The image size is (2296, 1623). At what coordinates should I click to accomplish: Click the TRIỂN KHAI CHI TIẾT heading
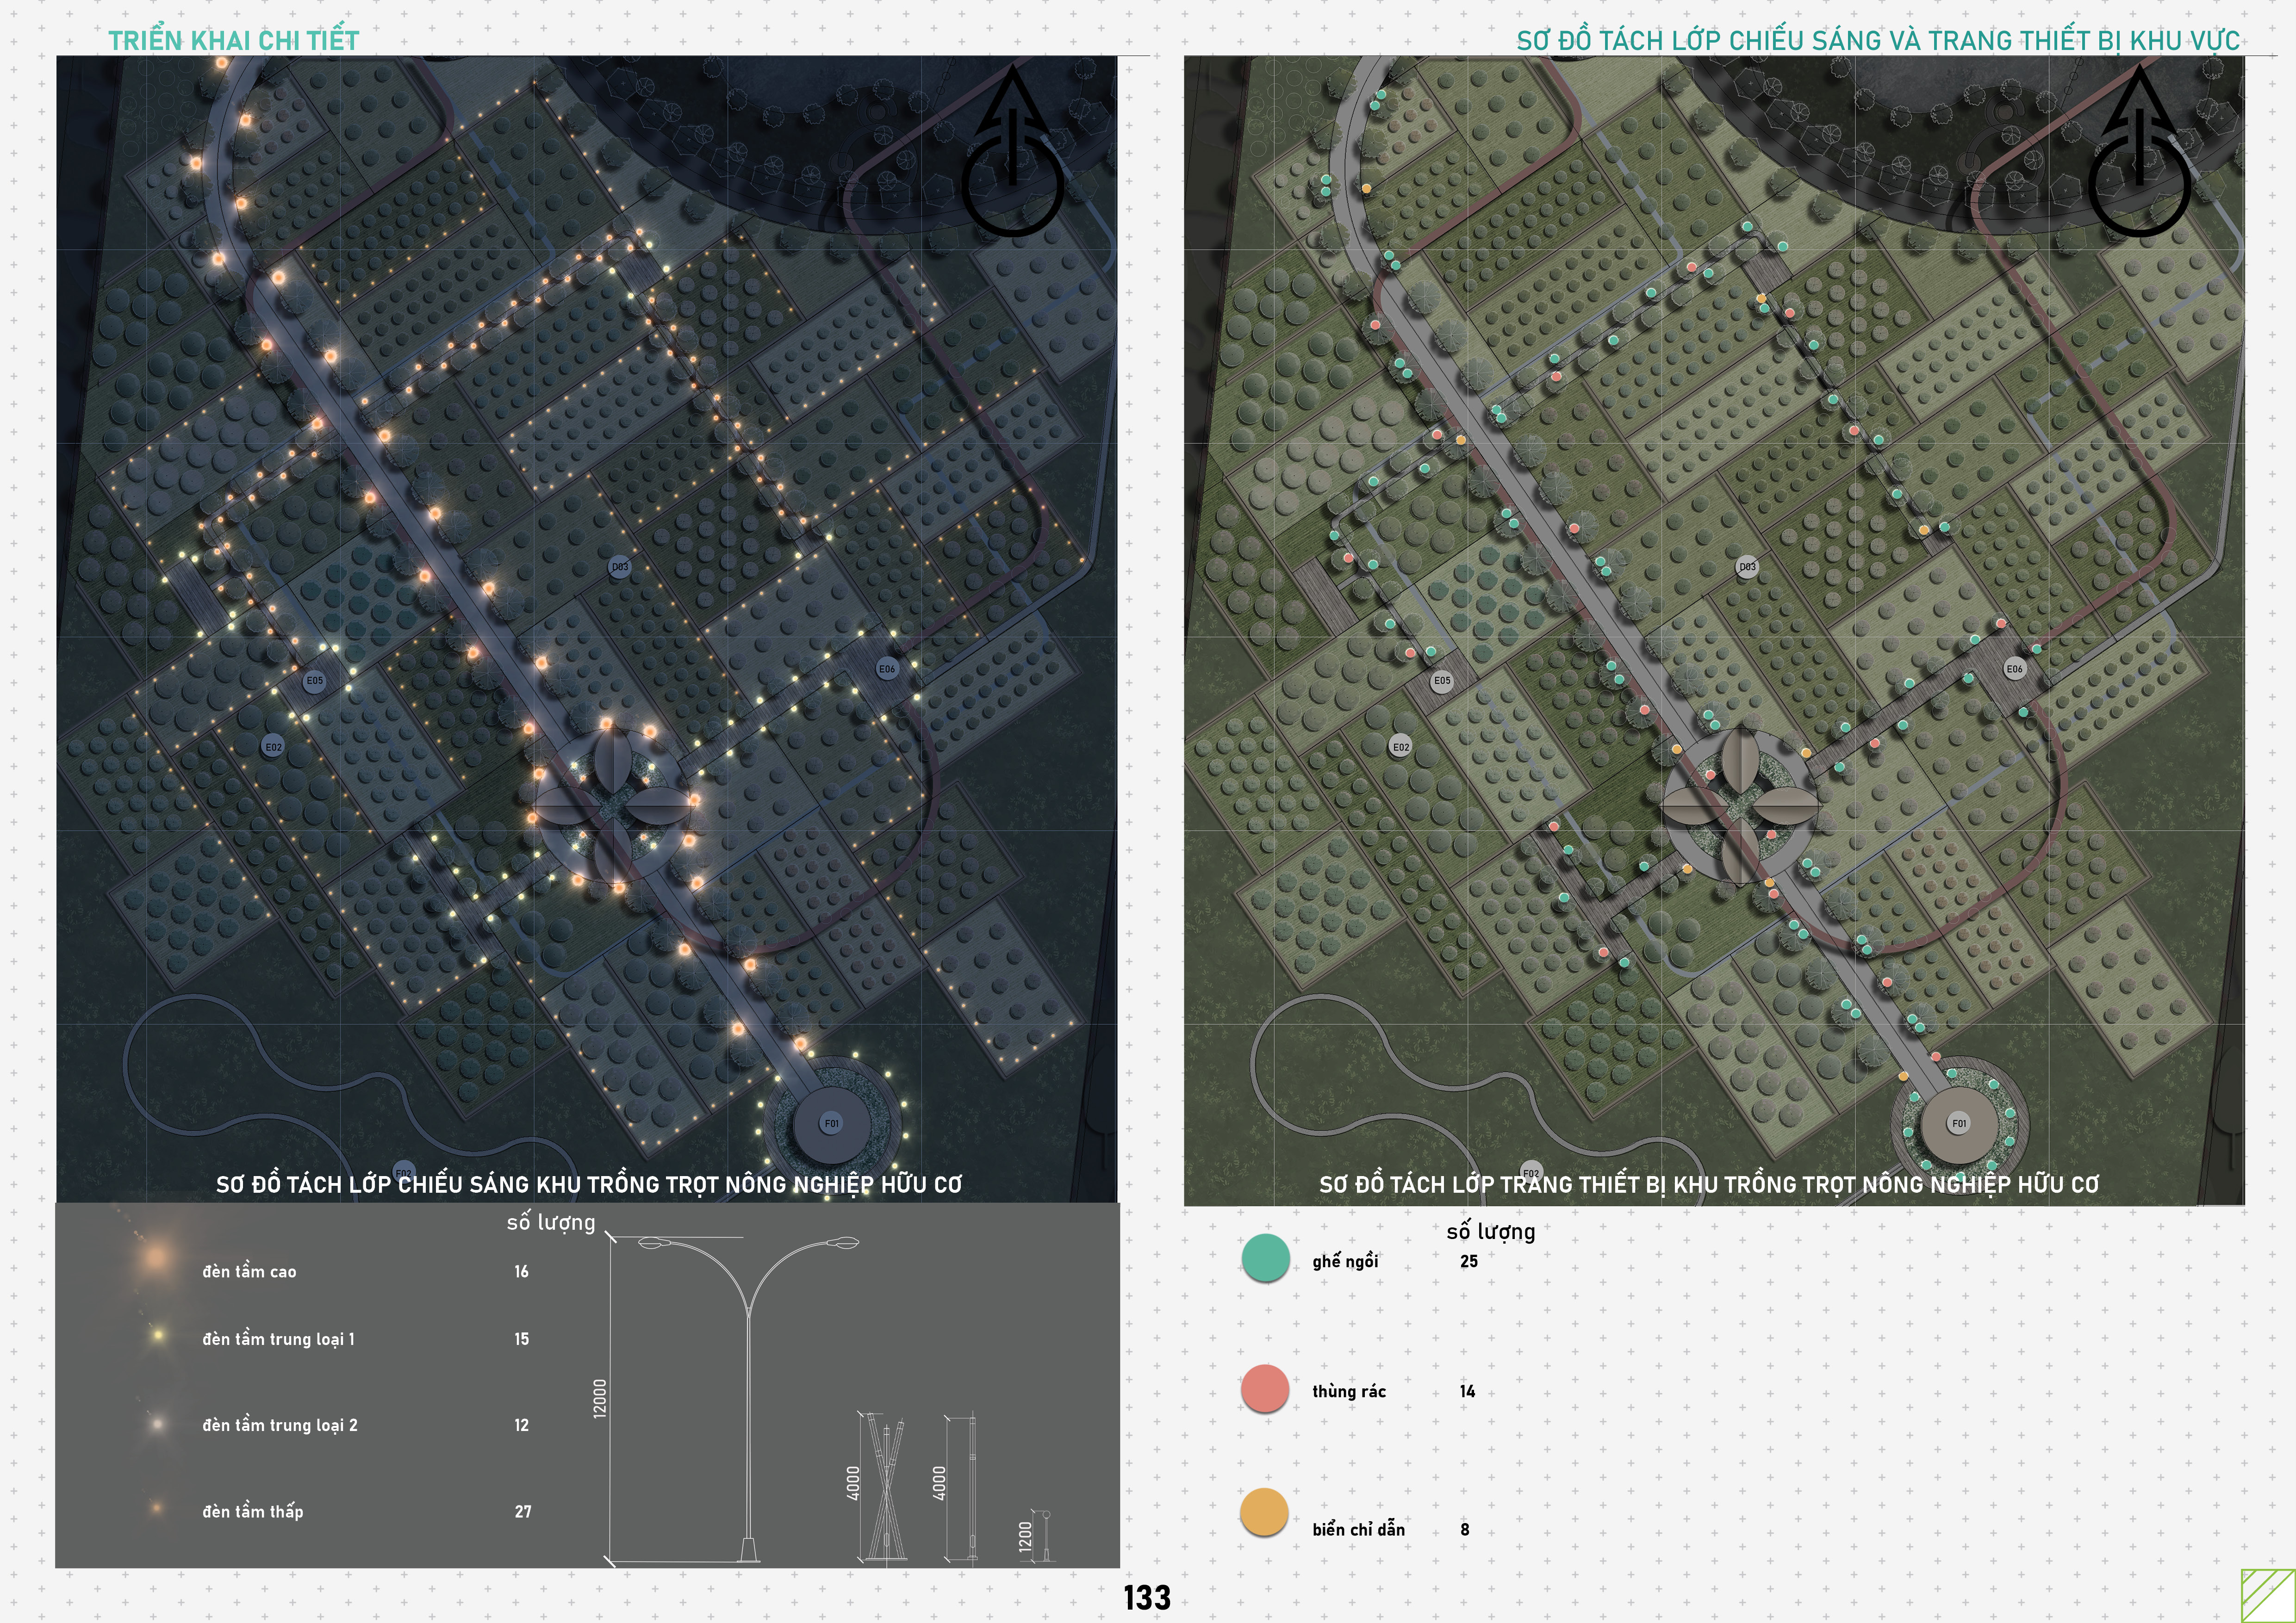tap(234, 40)
